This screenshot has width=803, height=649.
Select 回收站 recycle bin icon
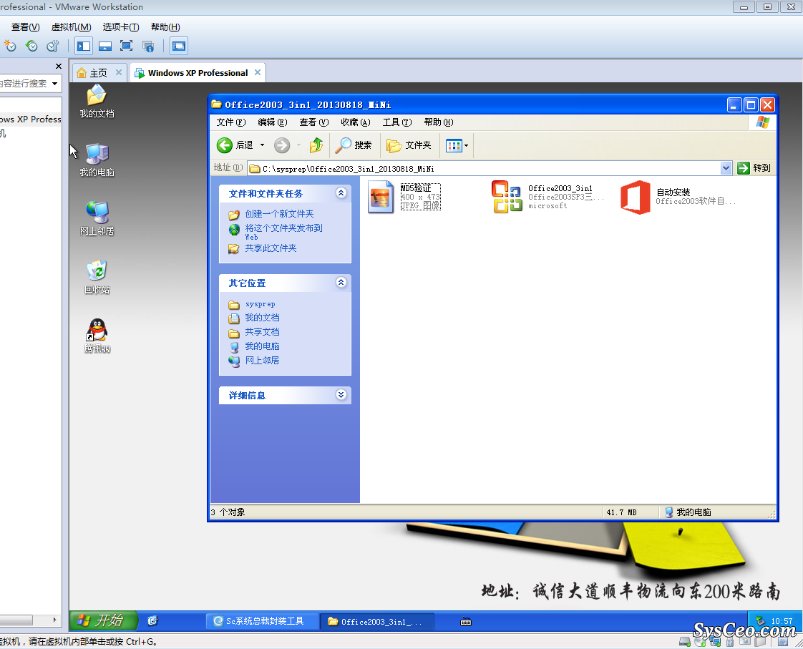tap(97, 278)
